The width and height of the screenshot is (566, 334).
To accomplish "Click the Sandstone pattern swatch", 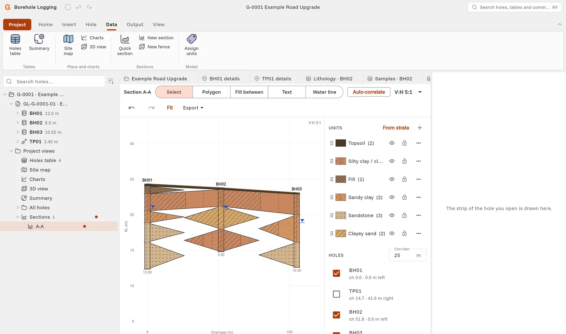I will point(341,215).
